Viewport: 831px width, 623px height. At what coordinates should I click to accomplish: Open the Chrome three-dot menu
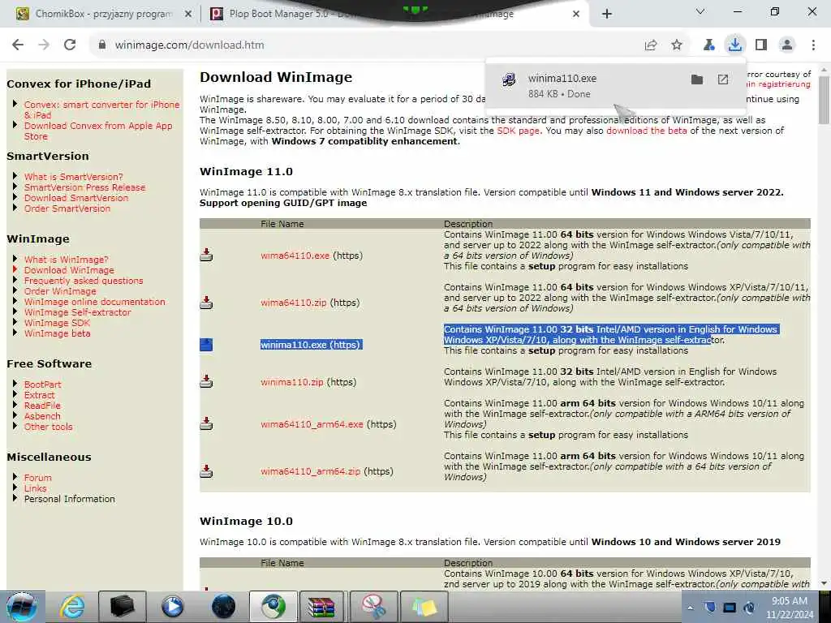pos(813,45)
